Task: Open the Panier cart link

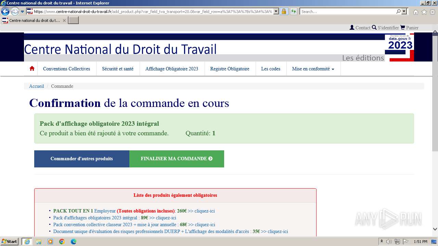Action: coord(409,28)
